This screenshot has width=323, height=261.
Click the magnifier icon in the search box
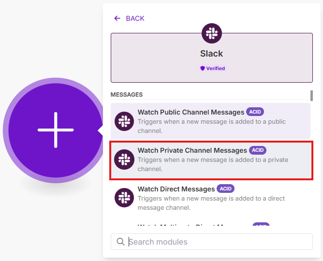(x=120, y=242)
